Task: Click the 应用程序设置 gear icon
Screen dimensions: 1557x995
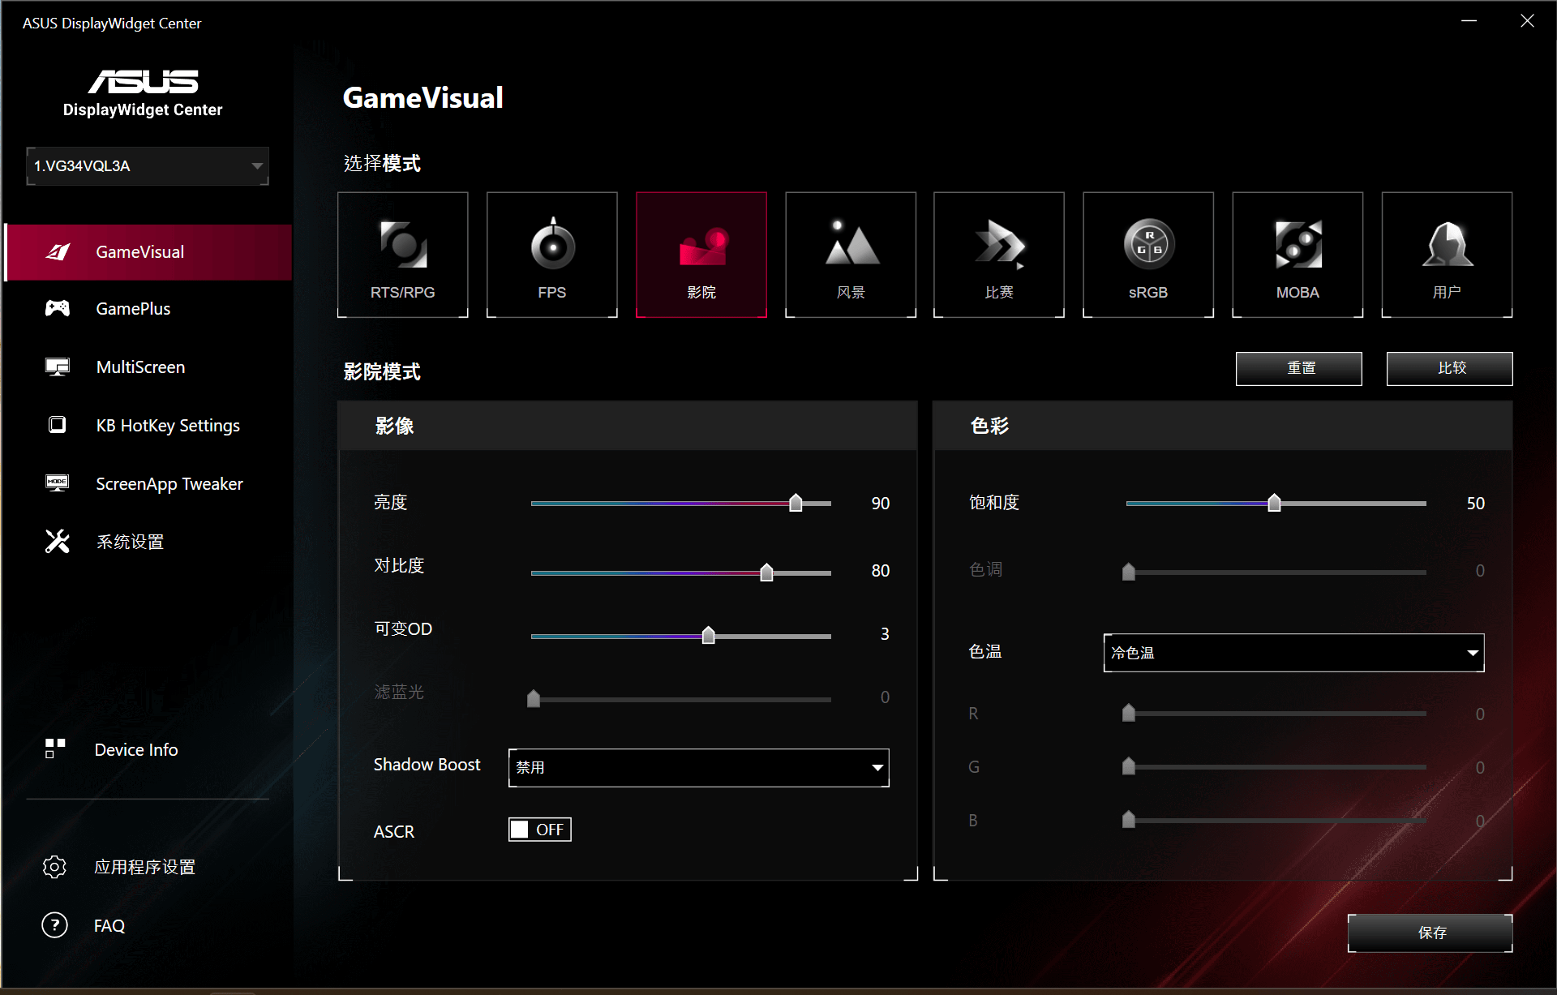Action: [54, 867]
